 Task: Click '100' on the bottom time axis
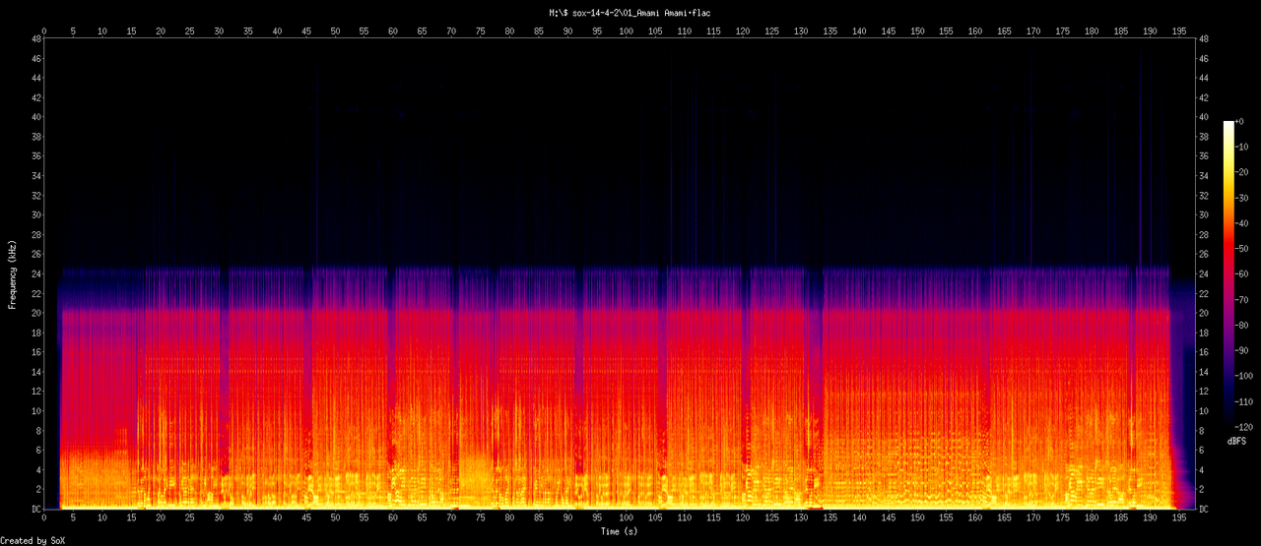627,517
